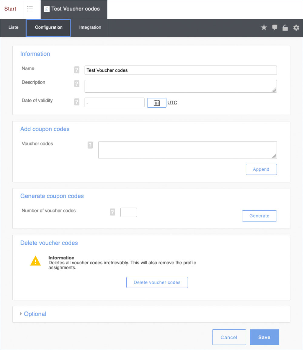Viewport: 303px width, 350px height.
Task: Open the list menu icon beside Start
Action: coord(30,9)
